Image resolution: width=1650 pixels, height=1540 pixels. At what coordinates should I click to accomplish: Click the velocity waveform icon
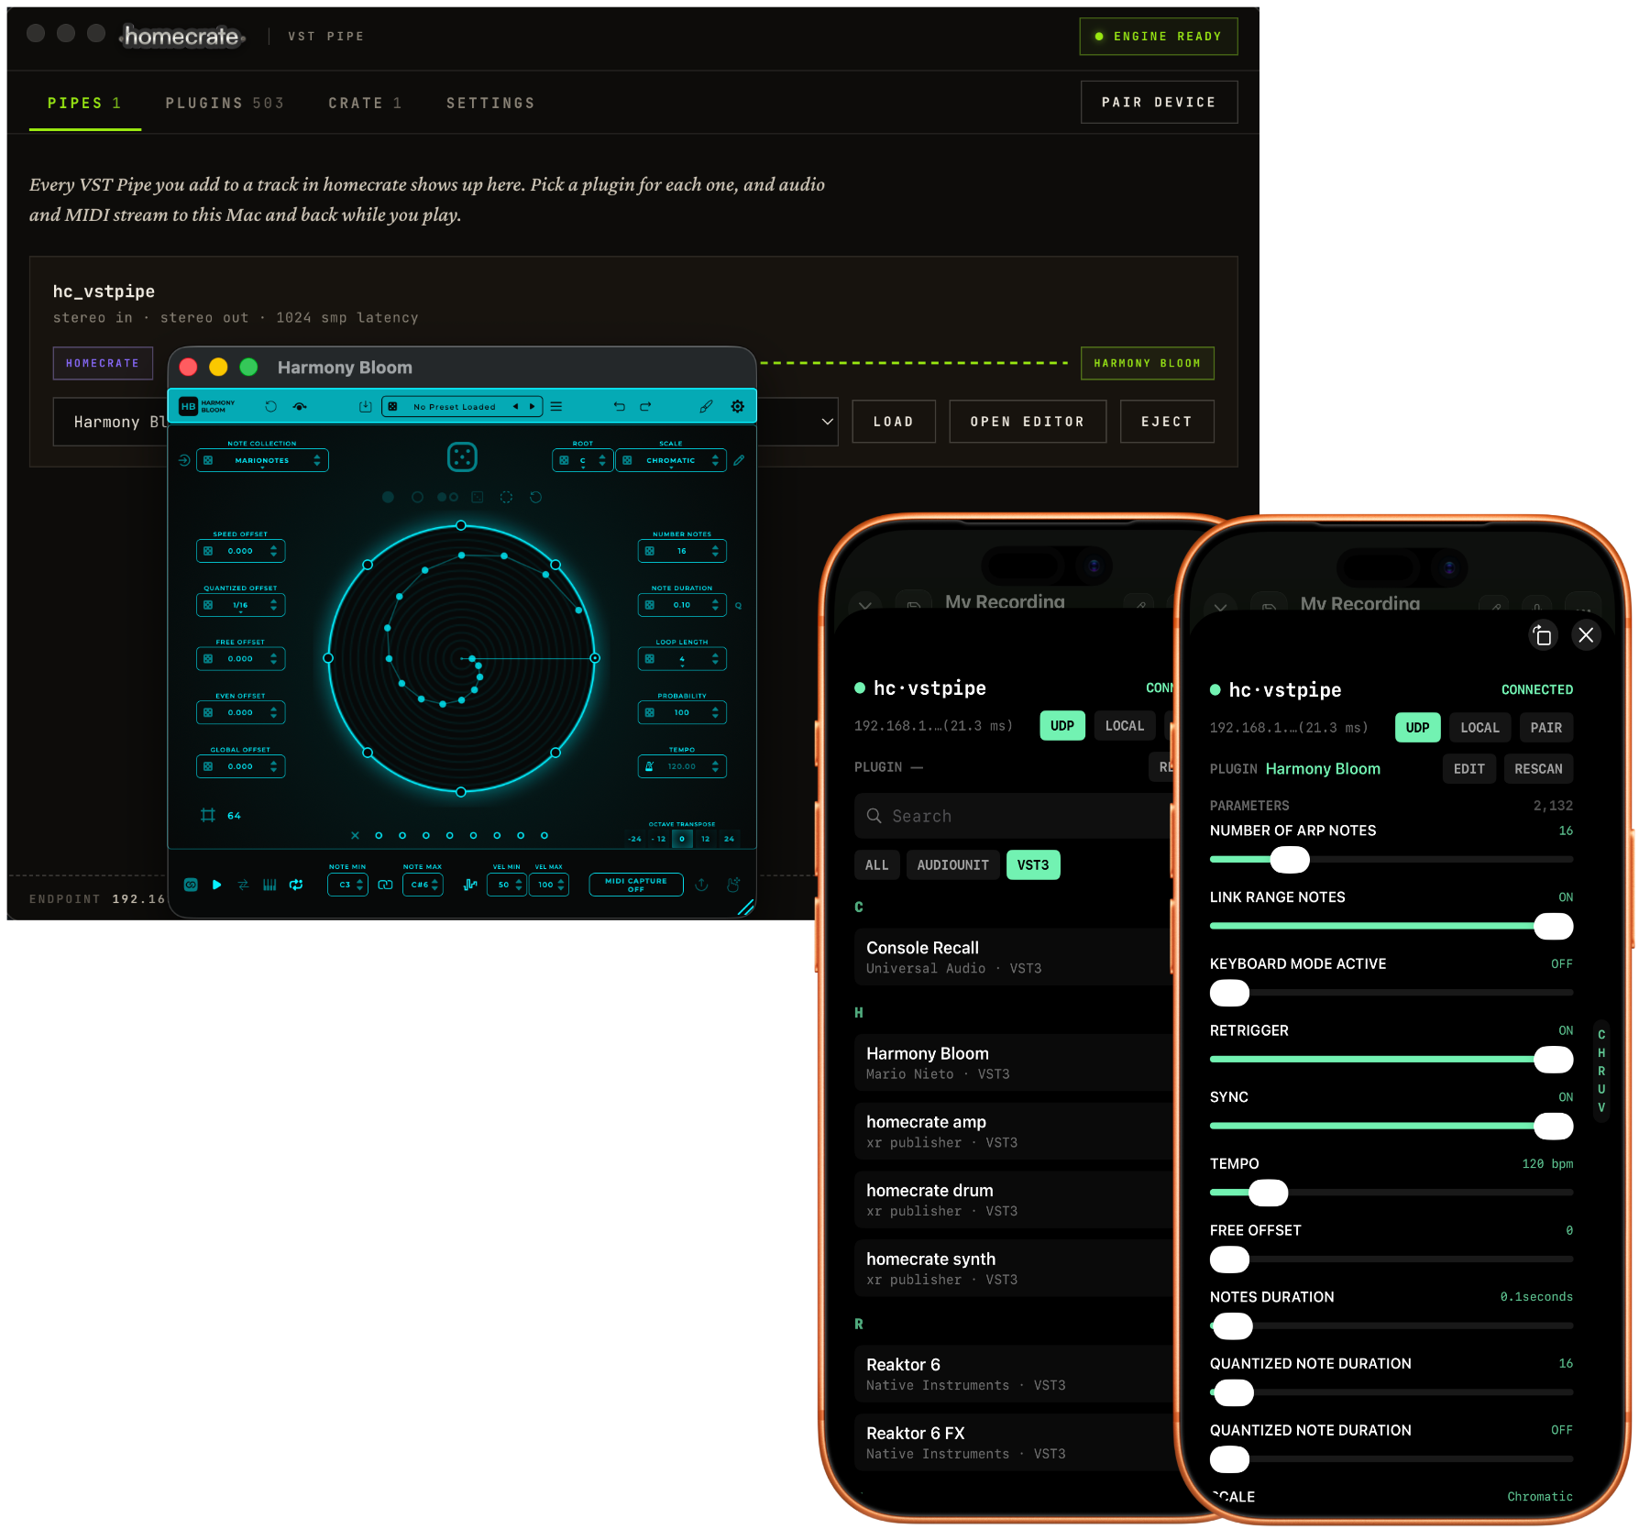coord(470,885)
